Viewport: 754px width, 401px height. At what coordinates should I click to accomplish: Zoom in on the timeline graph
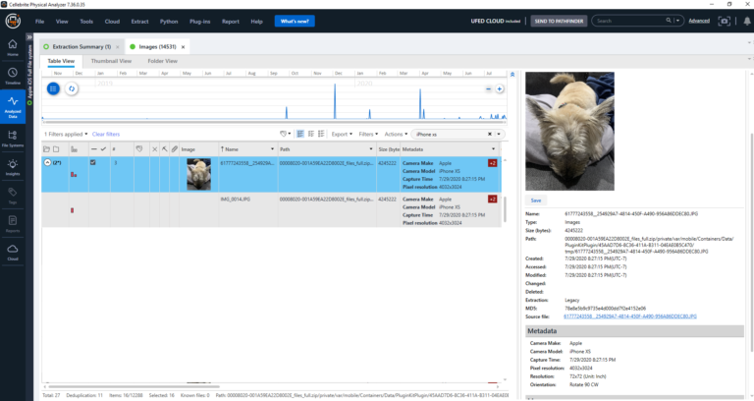coord(501,89)
